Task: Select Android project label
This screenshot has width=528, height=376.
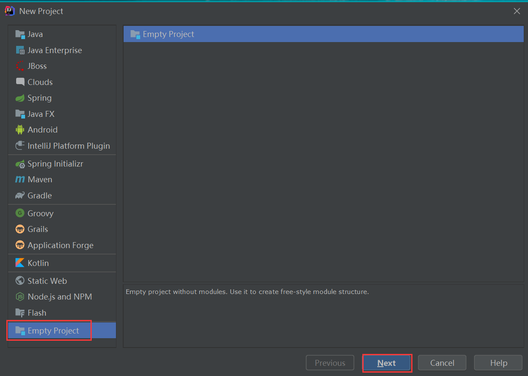Action: 42,130
